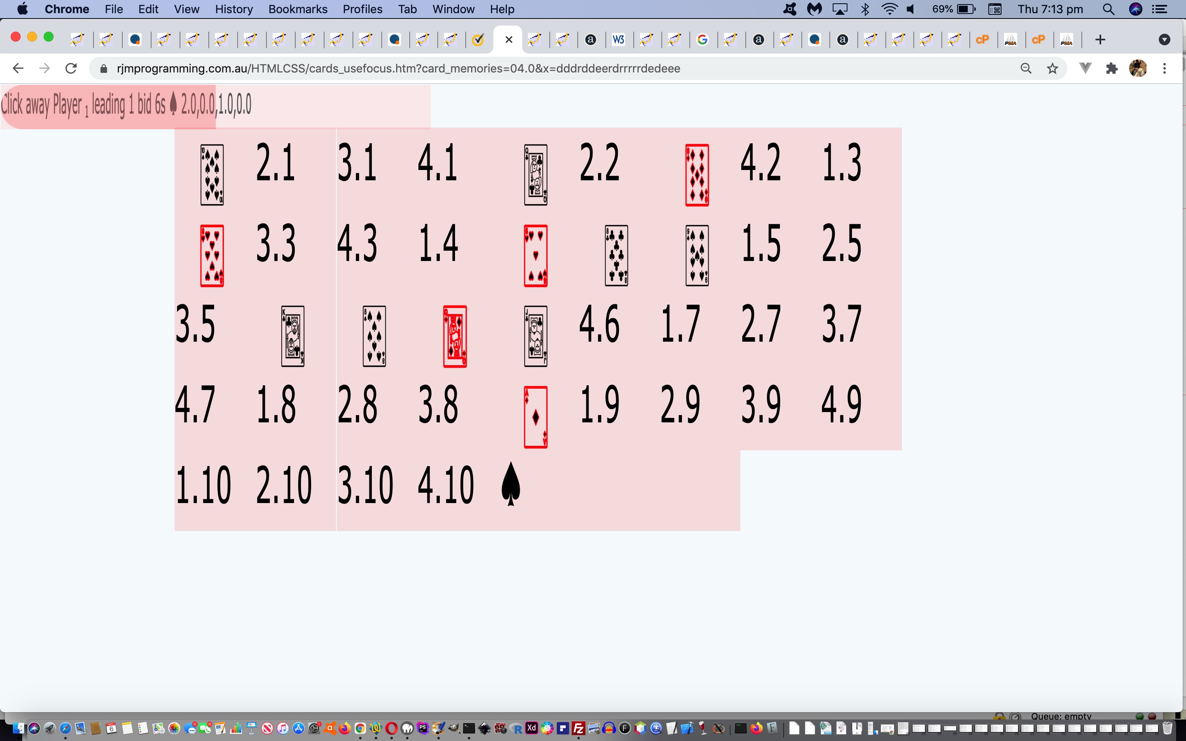Click the 4.6 card placeholder

tap(599, 324)
